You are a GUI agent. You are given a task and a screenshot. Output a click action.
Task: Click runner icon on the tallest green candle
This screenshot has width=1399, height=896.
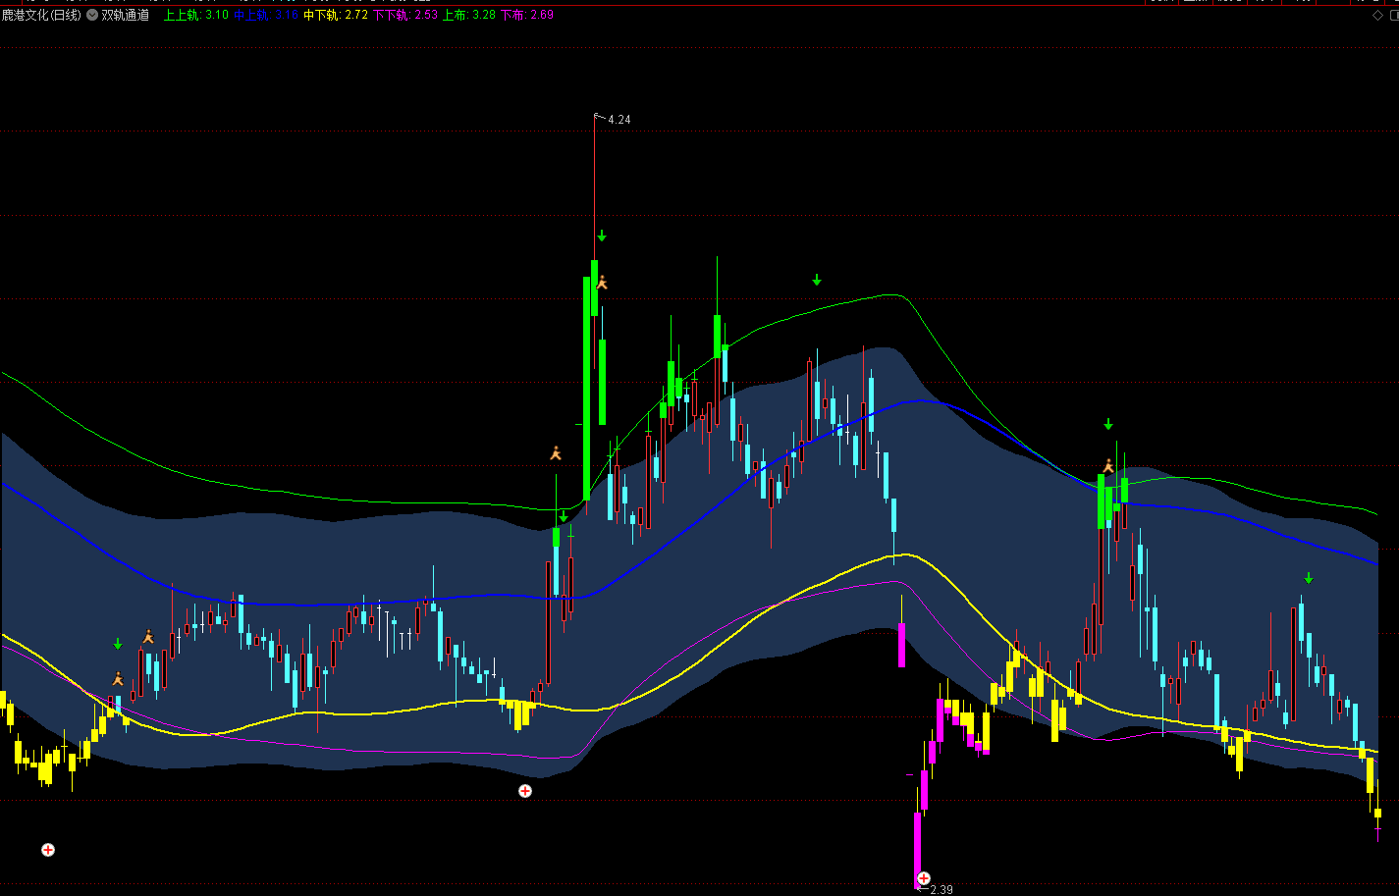[602, 282]
